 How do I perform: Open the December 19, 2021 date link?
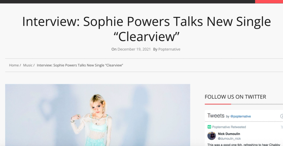[x=134, y=49]
